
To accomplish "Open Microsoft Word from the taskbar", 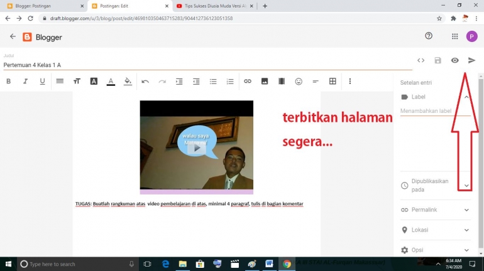I will pos(269,264).
